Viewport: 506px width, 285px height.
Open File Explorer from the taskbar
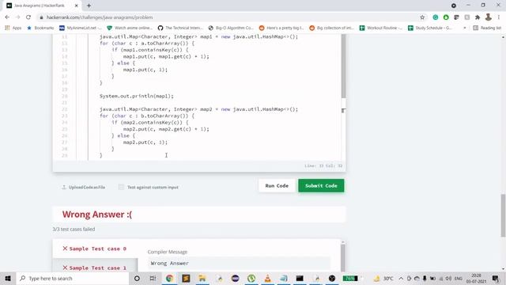coord(202,278)
